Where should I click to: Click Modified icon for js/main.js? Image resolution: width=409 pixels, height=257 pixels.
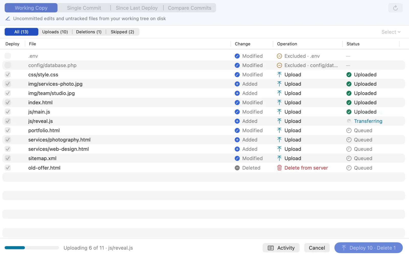pos(237,112)
